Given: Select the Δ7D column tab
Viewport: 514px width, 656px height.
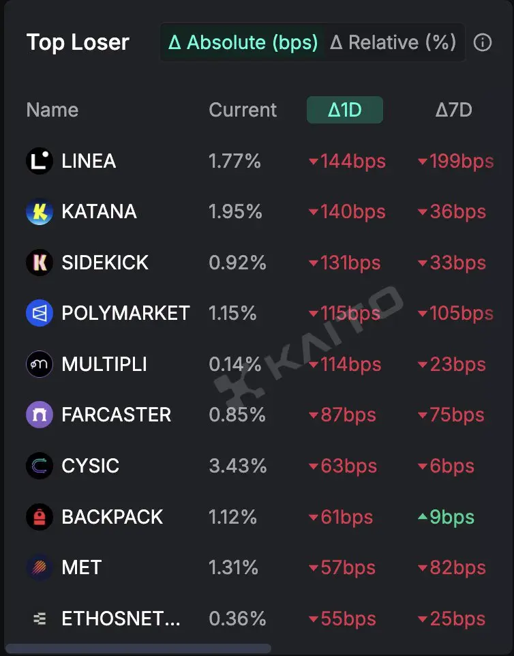Looking at the screenshot, I should [x=453, y=110].
